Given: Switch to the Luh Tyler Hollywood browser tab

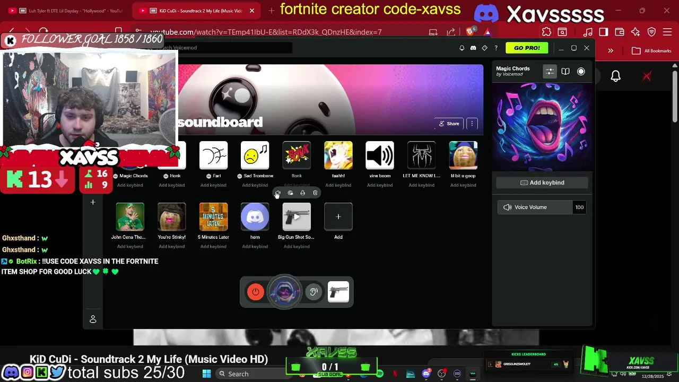Looking at the screenshot, I should [68, 11].
